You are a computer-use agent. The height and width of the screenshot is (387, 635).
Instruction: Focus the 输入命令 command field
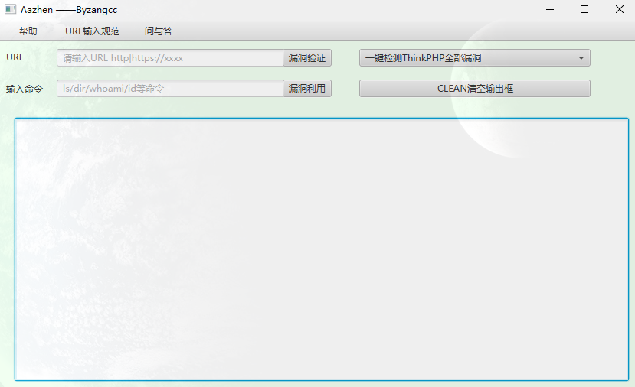170,89
